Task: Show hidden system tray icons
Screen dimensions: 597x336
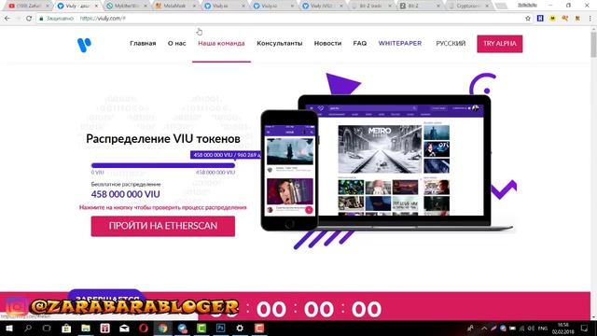Action: 484,328
